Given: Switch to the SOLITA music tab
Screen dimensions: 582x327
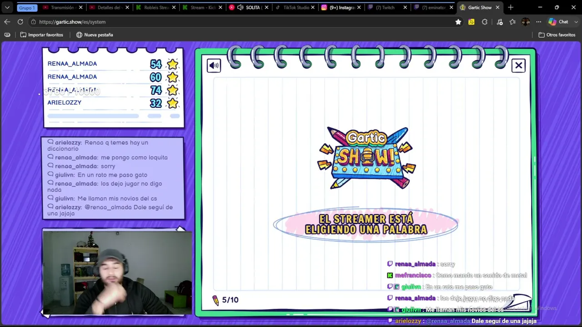Looking at the screenshot, I should click(x=249, y=7).
